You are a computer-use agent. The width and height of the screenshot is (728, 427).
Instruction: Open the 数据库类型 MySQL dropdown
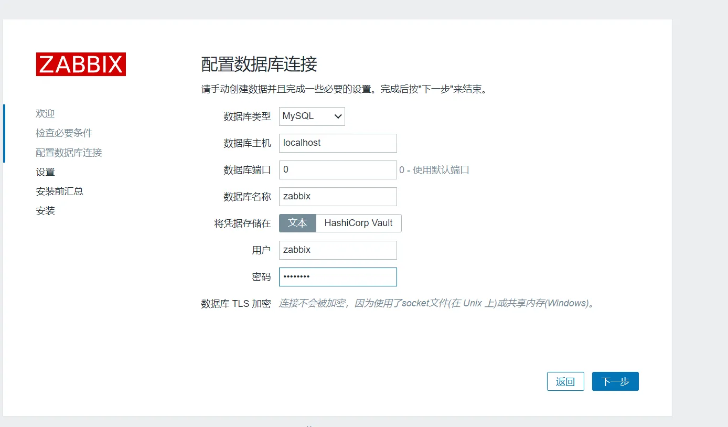click(x=312, y=116)
